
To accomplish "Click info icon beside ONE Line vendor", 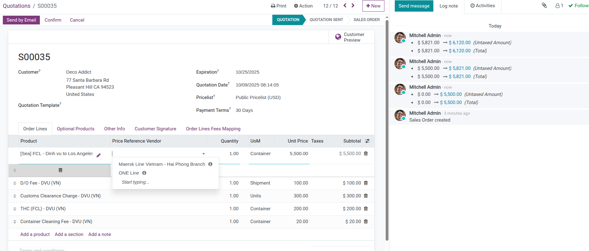I will coord(144,173).
